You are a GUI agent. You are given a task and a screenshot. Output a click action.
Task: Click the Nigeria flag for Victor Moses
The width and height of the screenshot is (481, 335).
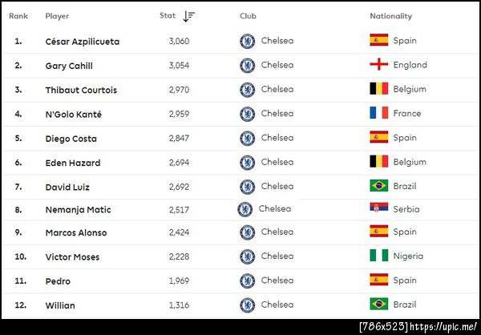tap(378, 256)
